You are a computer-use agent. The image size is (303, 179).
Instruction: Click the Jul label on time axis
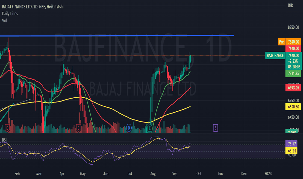click(x=130, y=173)
